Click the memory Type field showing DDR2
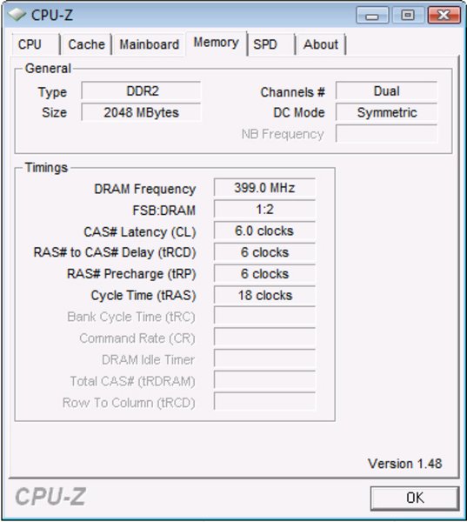This screenshot has width=467, height=522. coord(141,90)
